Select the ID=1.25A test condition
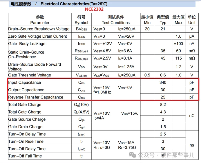The width and height of the screenshot is (201, 163). click(126, 67)
